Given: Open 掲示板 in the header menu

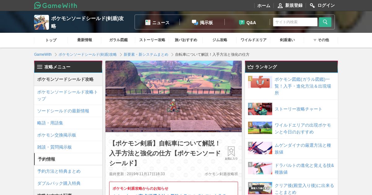Looking at the screenshot, I should 202,22.
